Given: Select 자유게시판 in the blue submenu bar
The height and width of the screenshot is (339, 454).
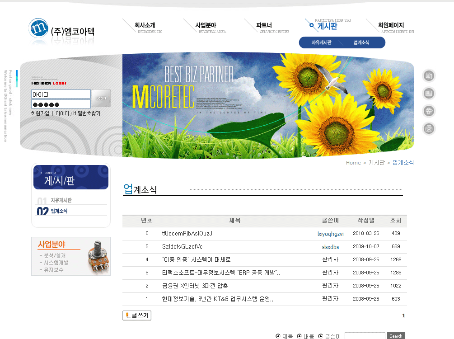Looking at the screenshot, I should pos(321,42).
